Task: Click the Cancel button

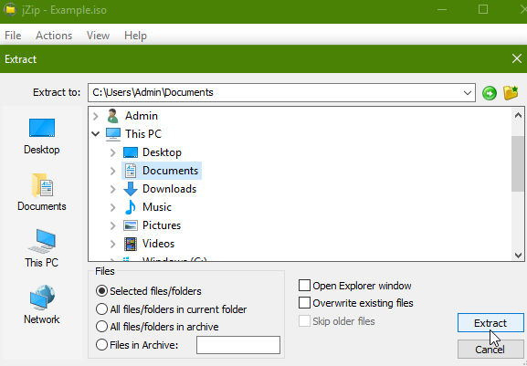Action: (490, 350)
